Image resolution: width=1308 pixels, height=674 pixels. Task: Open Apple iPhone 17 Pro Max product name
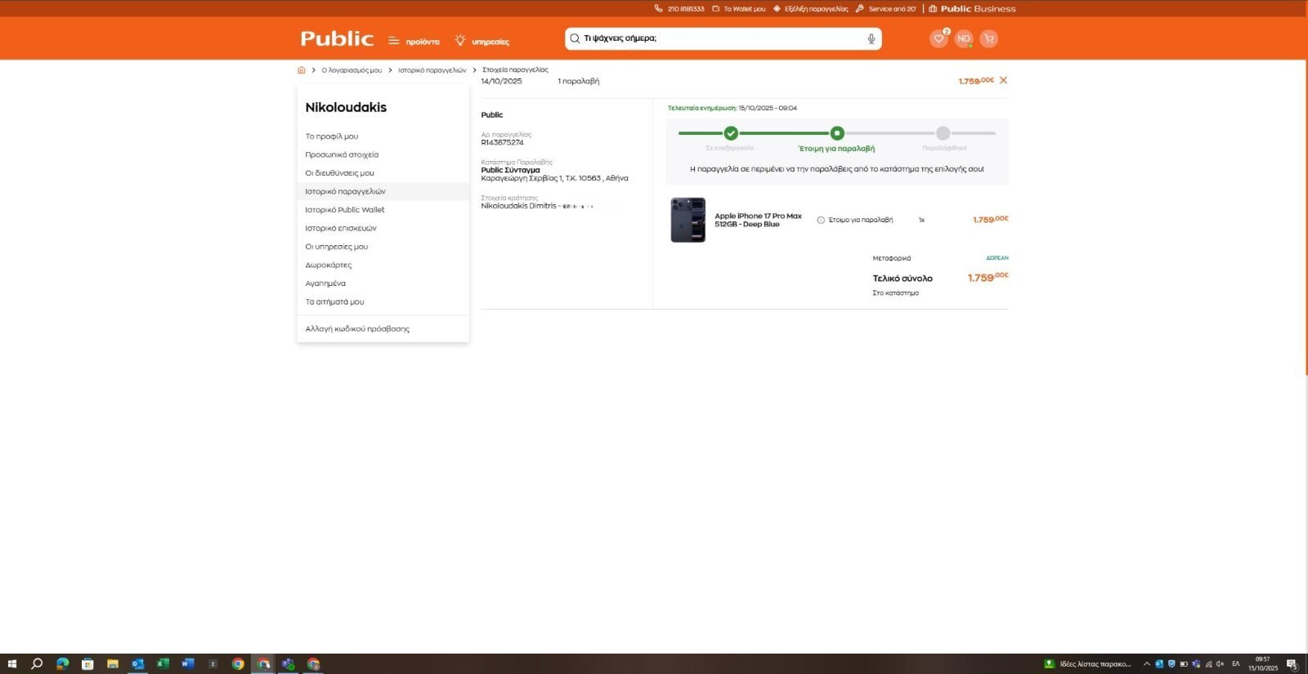coord(758,220)
